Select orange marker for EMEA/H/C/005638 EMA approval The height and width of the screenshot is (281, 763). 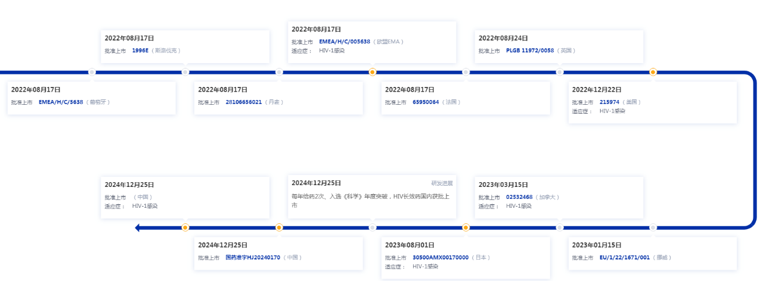pos(373,72)
